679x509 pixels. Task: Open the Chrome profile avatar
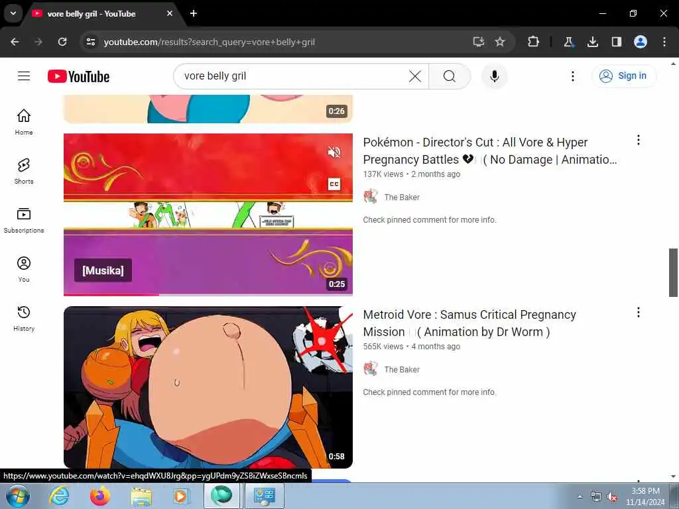(640, 42)
